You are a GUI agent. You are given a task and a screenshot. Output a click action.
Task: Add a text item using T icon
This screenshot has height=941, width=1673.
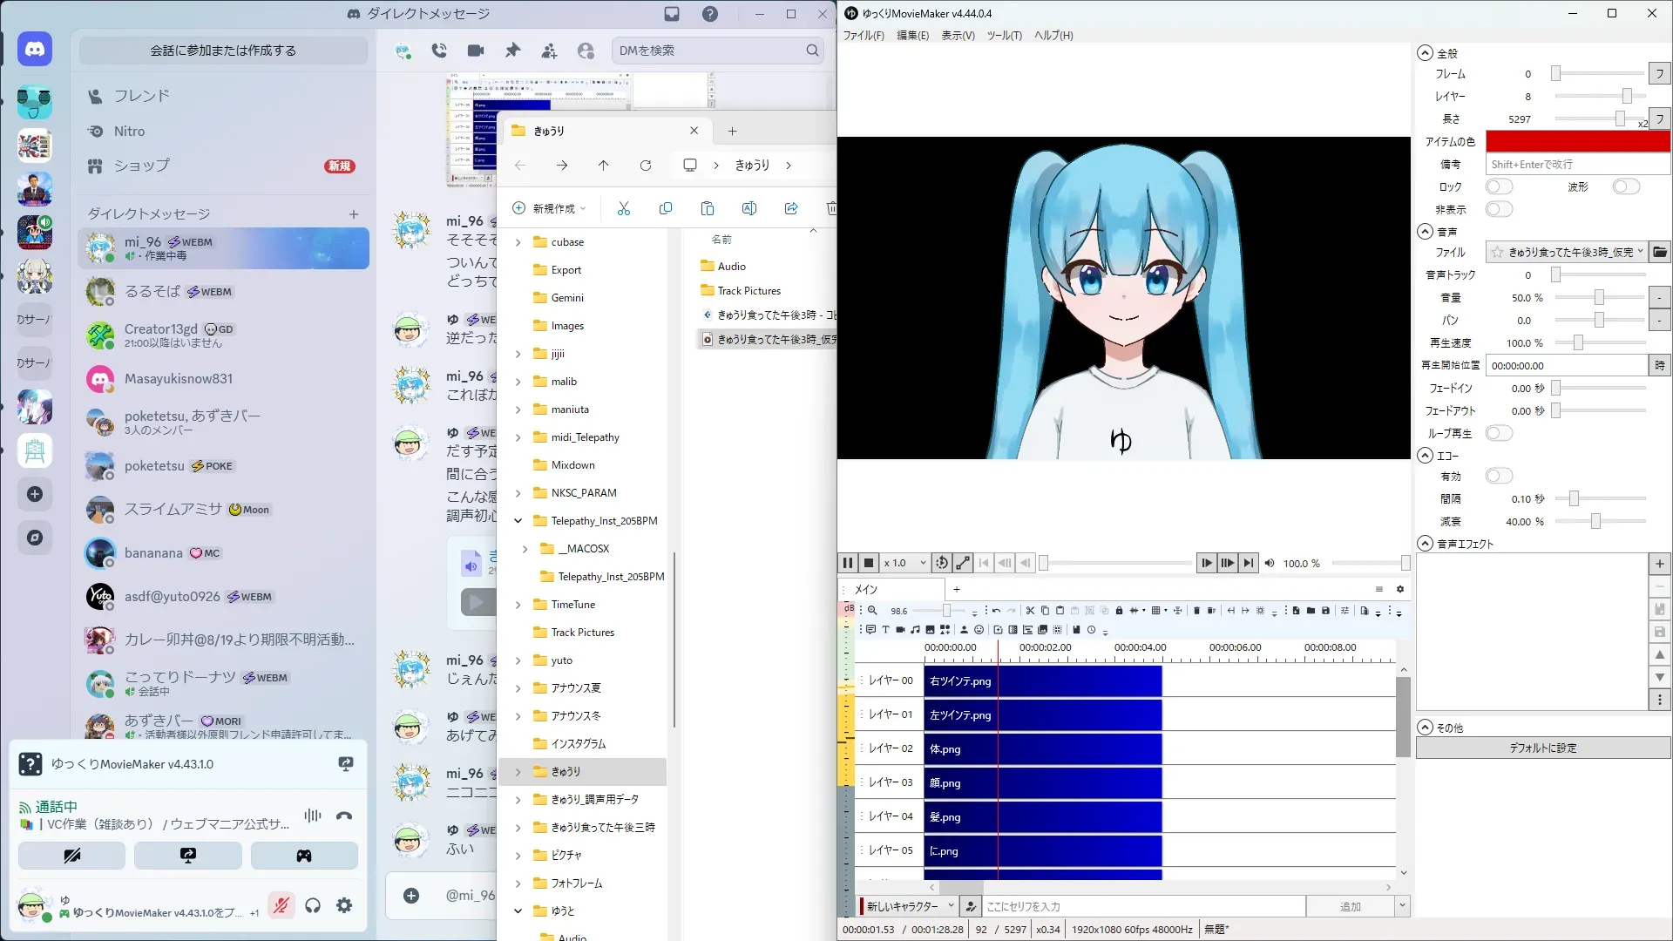pyautogui.click(x=885, y=629)
